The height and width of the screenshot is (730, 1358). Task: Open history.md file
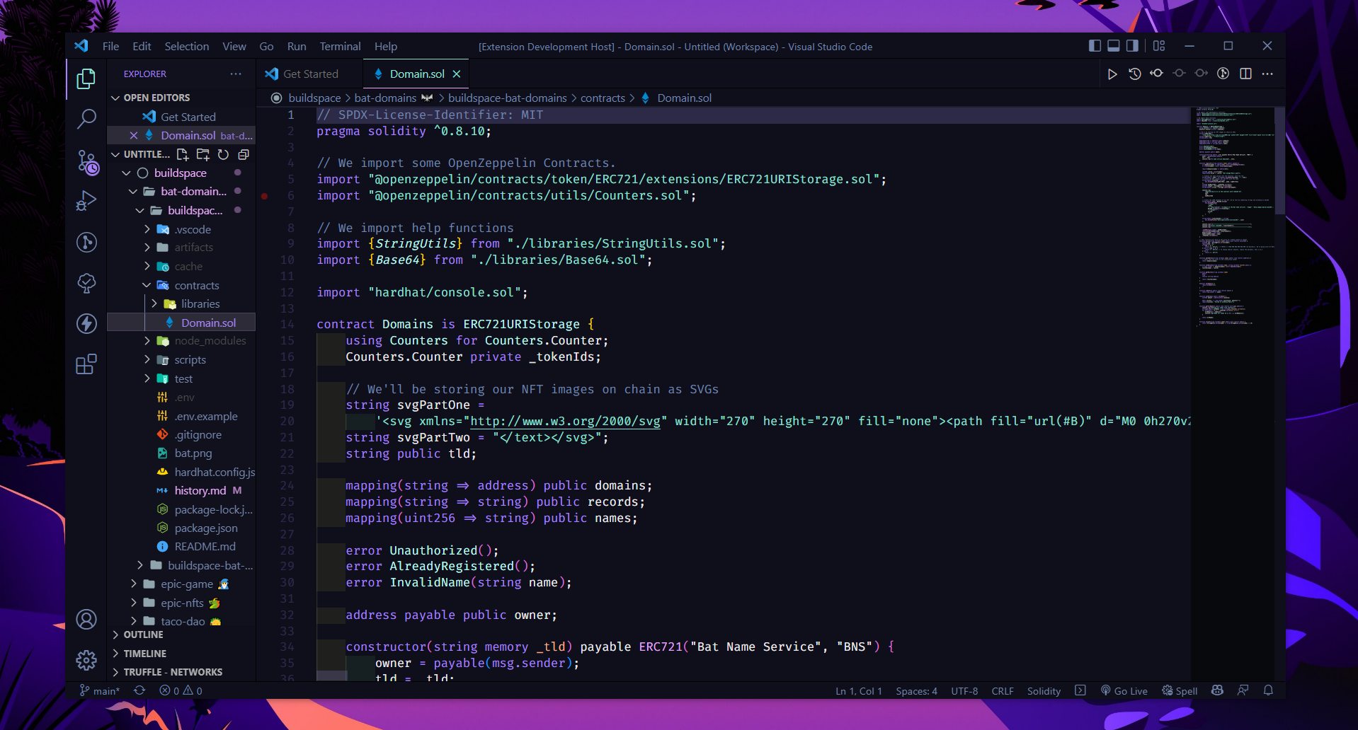point(181,491)
